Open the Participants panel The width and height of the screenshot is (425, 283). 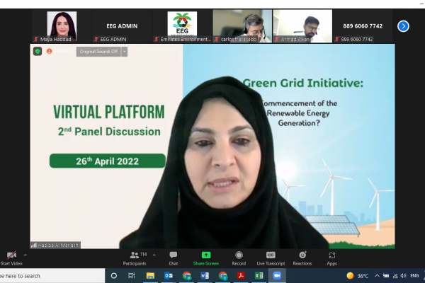click(133, 258)
